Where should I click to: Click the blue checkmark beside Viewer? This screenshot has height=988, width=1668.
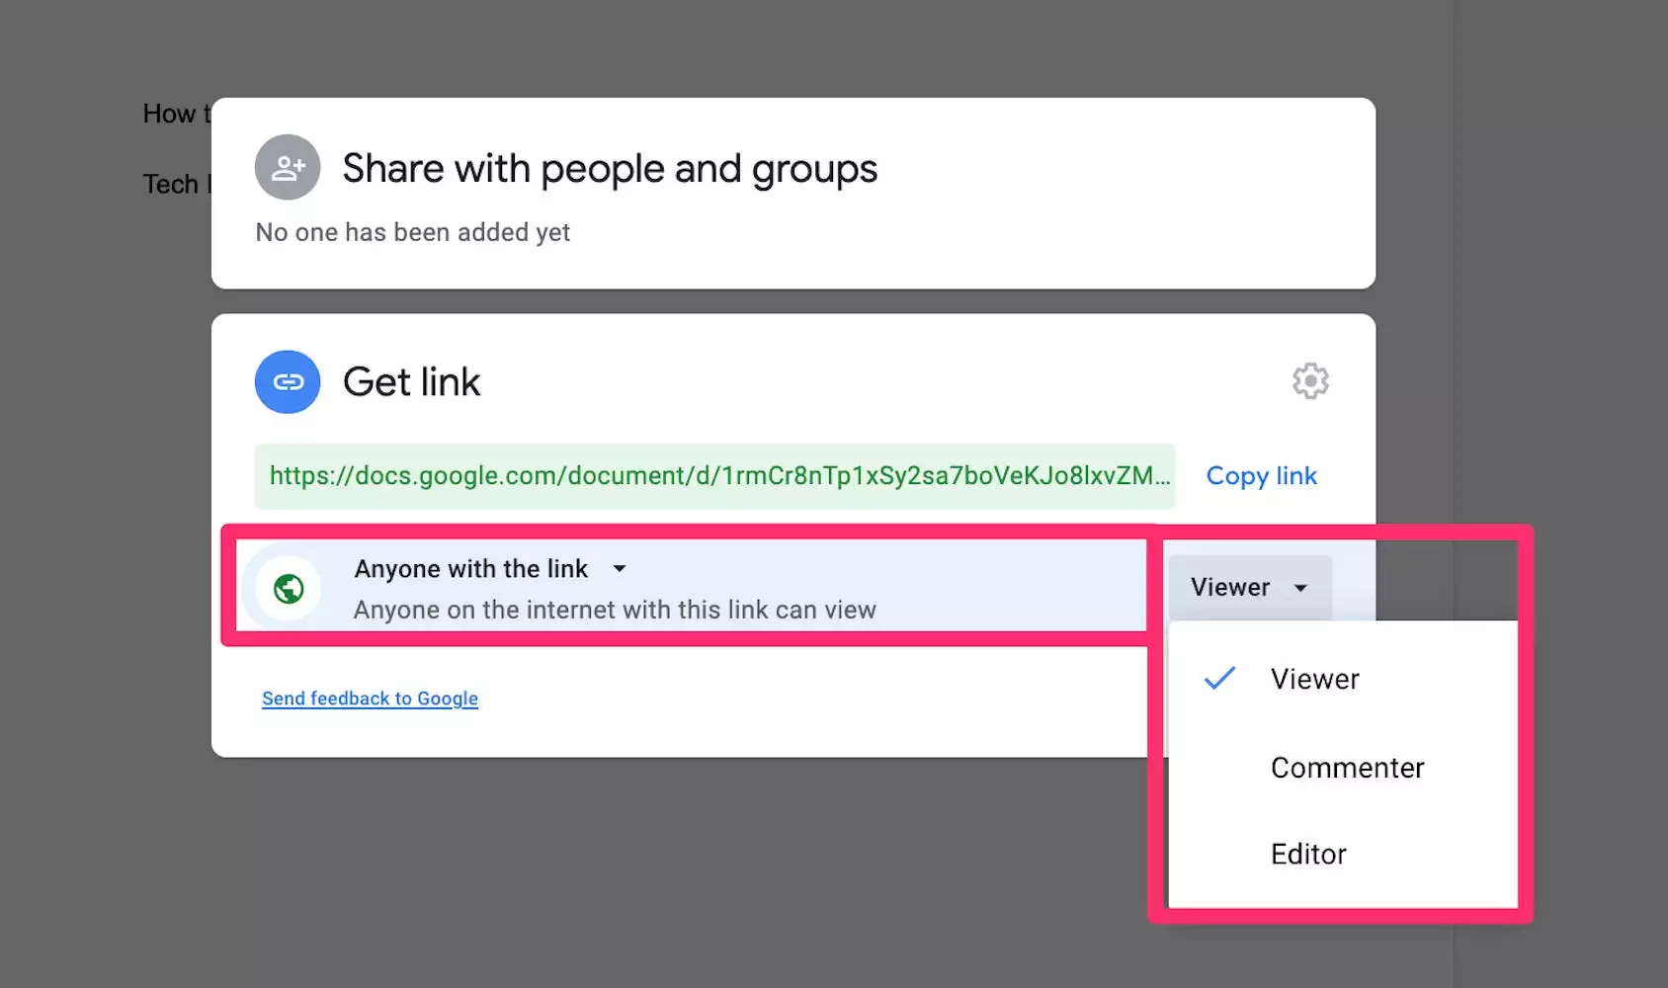pyautogui.click(x=1219, y=679)
